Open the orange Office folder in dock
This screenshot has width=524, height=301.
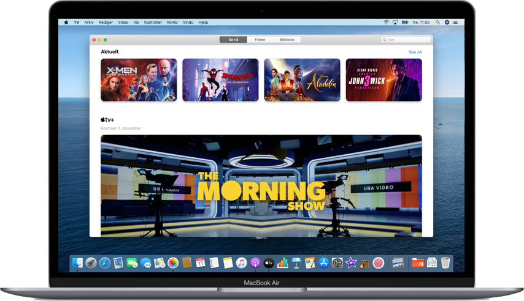(x=418, y=263)
